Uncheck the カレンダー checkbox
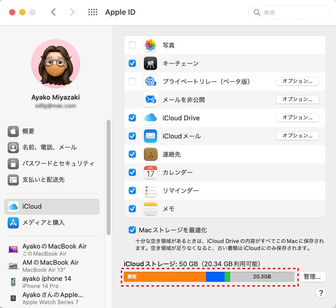This screenshot has height=308, width=336. coord(132,172)
